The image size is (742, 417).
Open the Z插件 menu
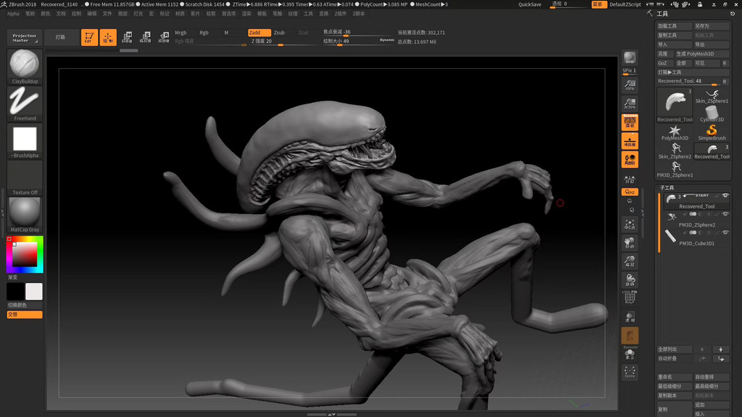coord(341,13)
